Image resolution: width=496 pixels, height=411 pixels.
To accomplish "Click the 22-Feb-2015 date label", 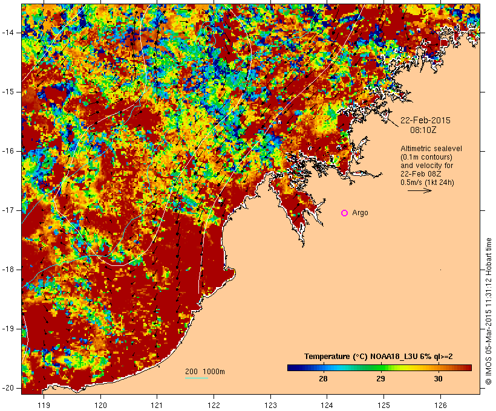I will (x=425, y=120).
